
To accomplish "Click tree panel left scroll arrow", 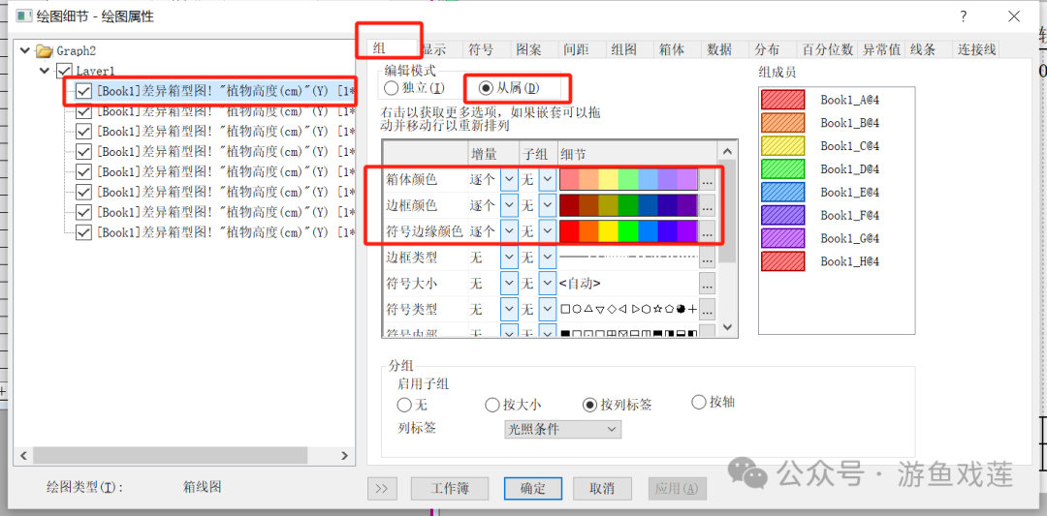I will [x=24, y=456].
